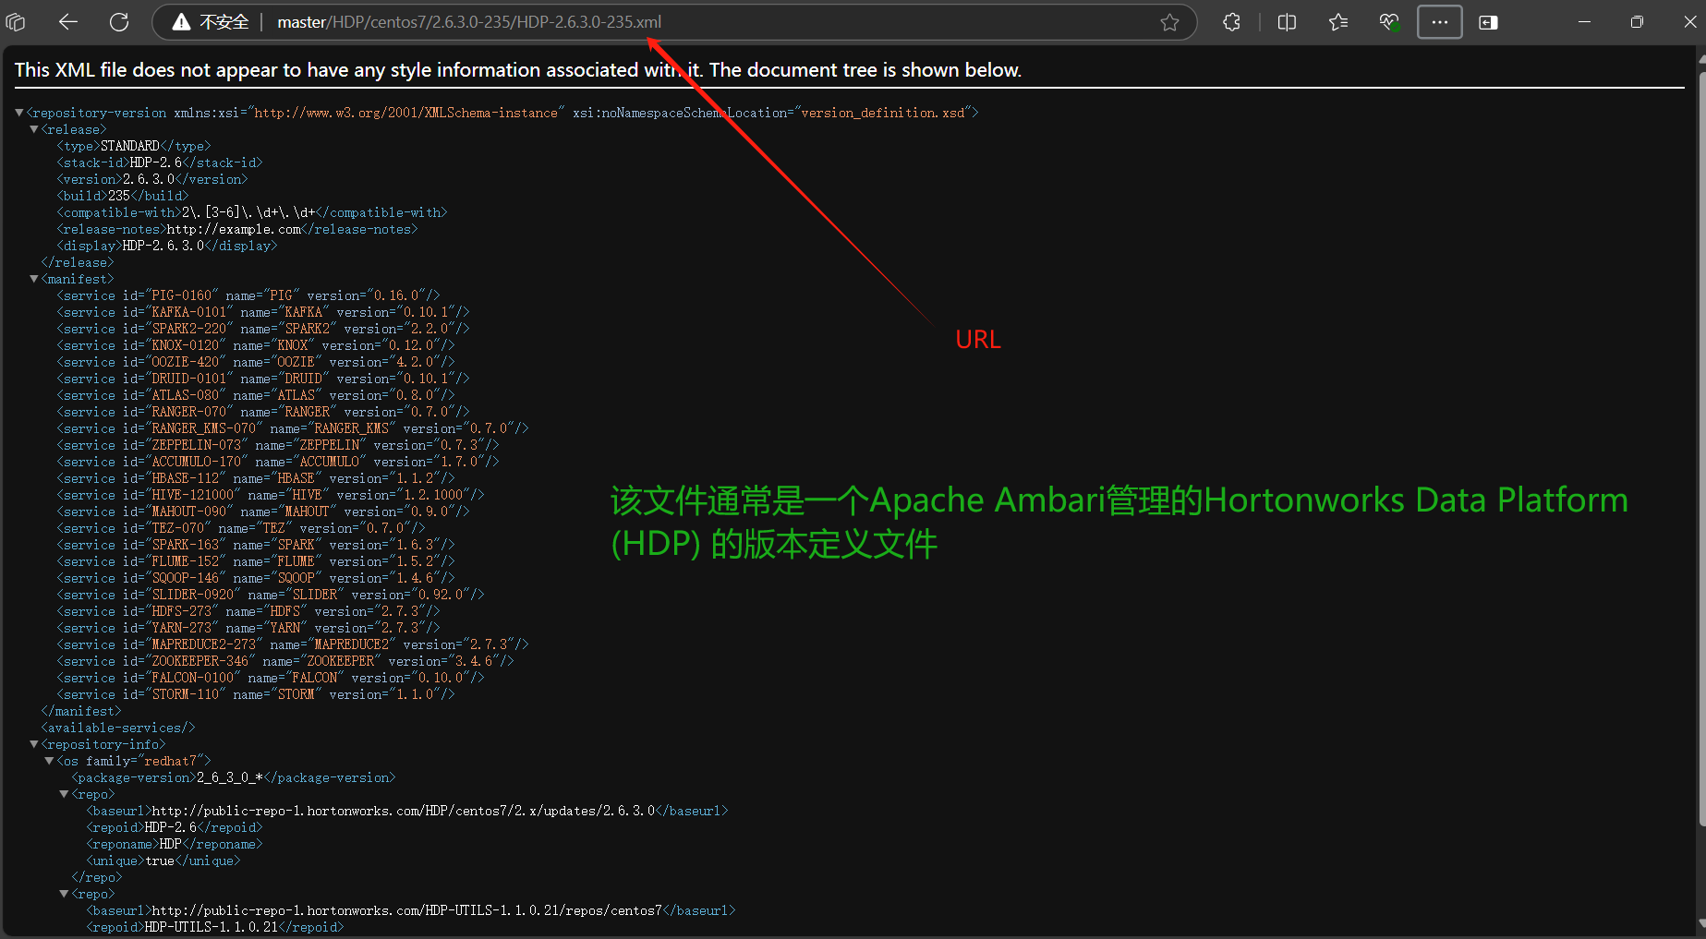Viewport: 1706px width, 939px height.
Task: Select the display HDP-2.6.3.0 line
Action: pos(167,246)
